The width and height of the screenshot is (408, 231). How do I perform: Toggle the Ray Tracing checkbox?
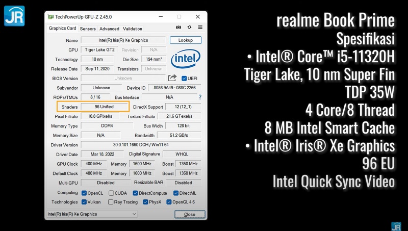(x=111, y=202)
